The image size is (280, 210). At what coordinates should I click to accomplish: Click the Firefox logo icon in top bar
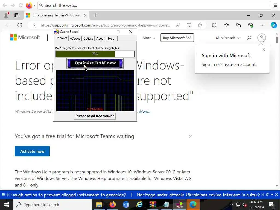tap(29, 5)
